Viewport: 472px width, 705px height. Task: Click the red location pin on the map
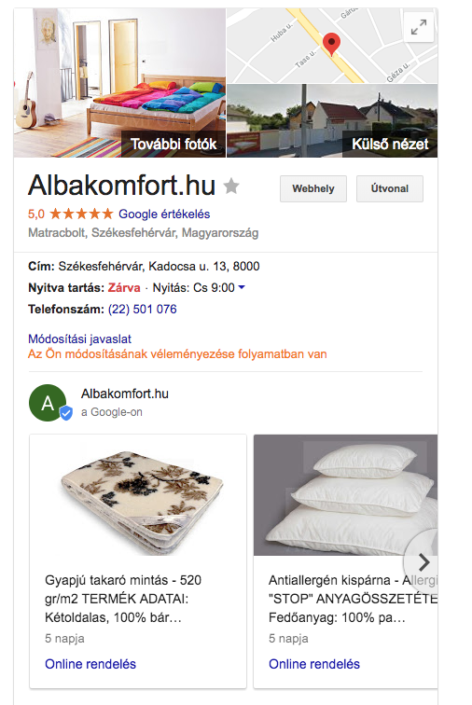tap(332, 44)
